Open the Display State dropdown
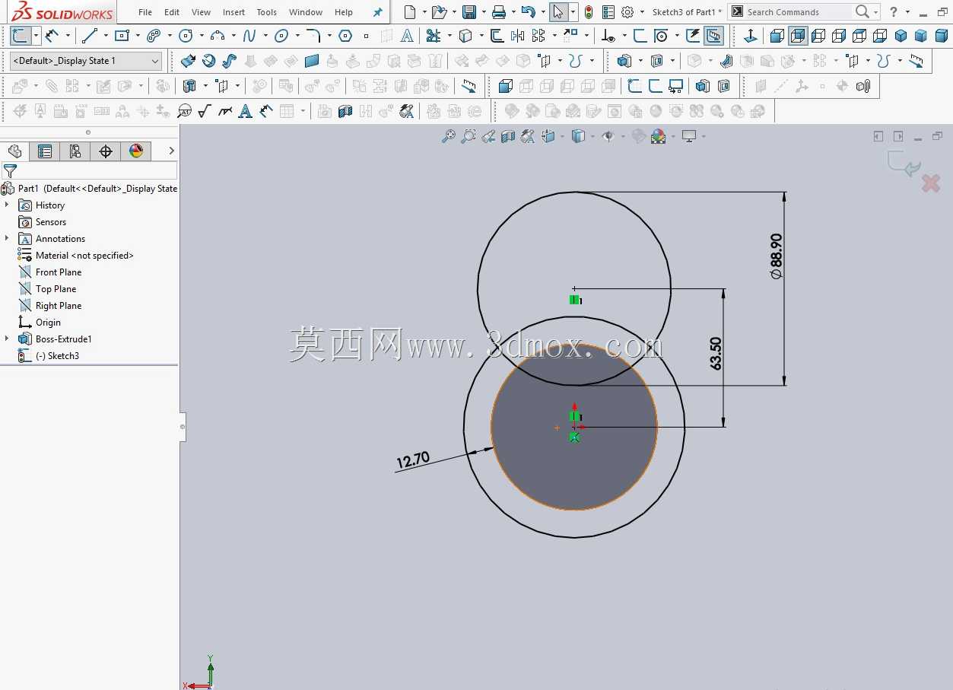The width and height of the screenshot is (953, 690). point(85,61)
